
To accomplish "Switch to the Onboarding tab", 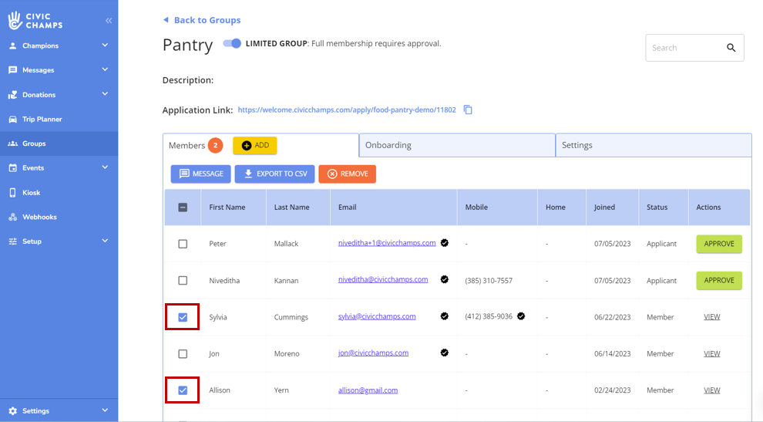I will 456,145.
